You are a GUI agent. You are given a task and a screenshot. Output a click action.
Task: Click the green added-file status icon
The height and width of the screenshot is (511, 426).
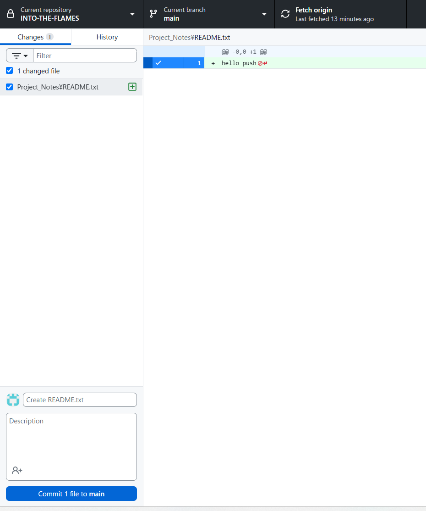tap(132, 87)
